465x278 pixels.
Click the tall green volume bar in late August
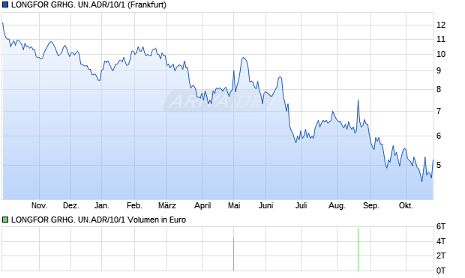358,250
